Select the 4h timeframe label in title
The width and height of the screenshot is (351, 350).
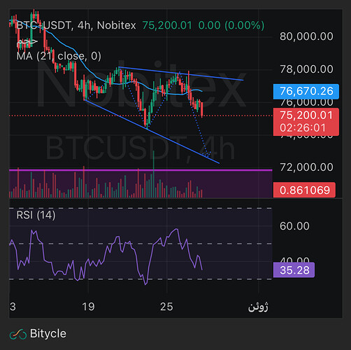(84, 25)
